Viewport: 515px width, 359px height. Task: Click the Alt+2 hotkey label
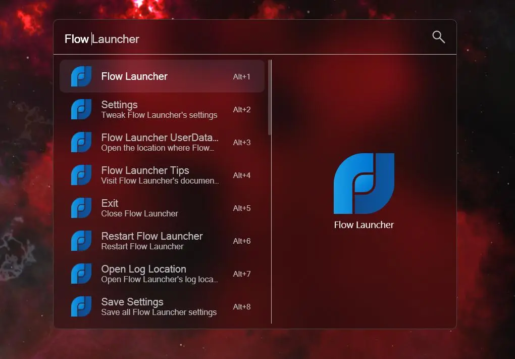click(x=242, y=110)
